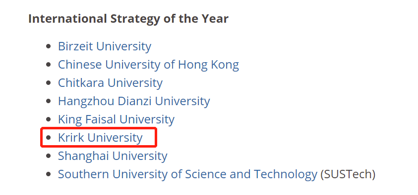Click the bullet beside Birzeit University
Screen dimensions: 418x195
click(x=48, y=46)
